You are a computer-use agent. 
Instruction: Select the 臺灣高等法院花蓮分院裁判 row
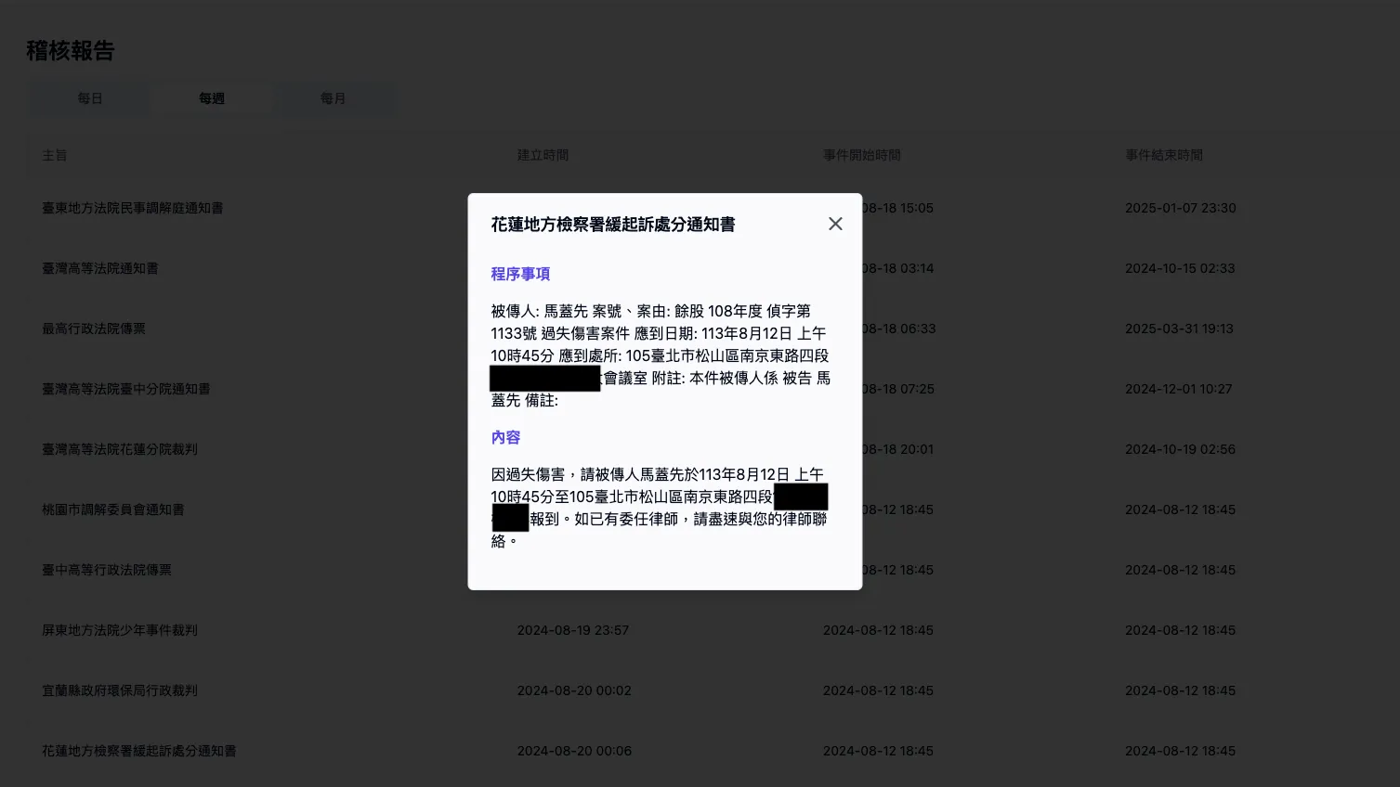click(120, 449)
